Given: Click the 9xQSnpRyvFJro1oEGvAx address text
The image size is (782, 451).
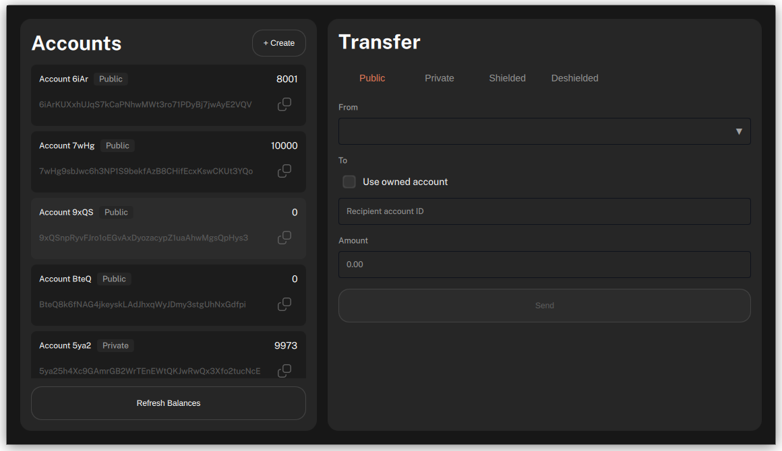Looking at the screenshot, I should coord(144,238).
